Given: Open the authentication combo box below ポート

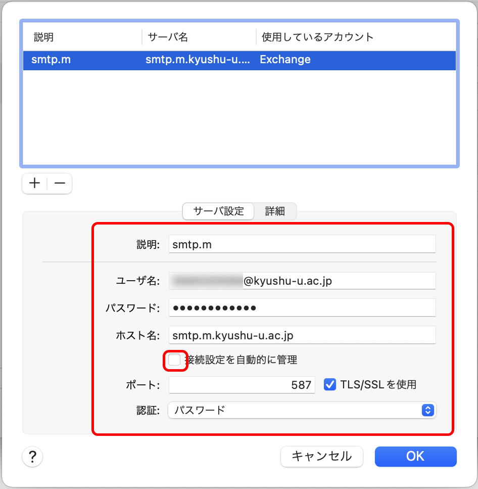Looking at the screenshot, I should pos(302,410).
